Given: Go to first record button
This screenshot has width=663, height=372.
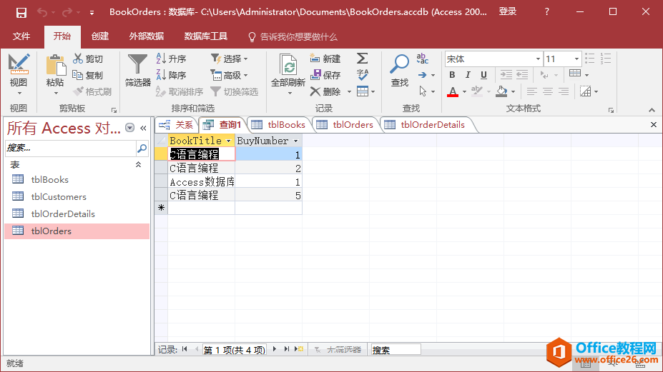Looking at the screenshot, I should coord(185,349).
